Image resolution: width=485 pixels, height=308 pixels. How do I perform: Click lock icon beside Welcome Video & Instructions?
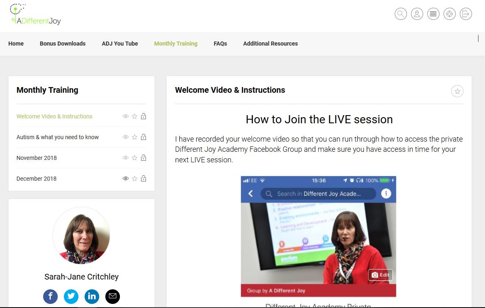click(x=144, y=116)
